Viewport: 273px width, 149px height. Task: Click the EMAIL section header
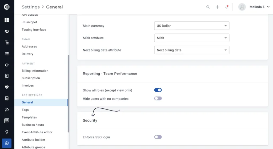[26, 39]
